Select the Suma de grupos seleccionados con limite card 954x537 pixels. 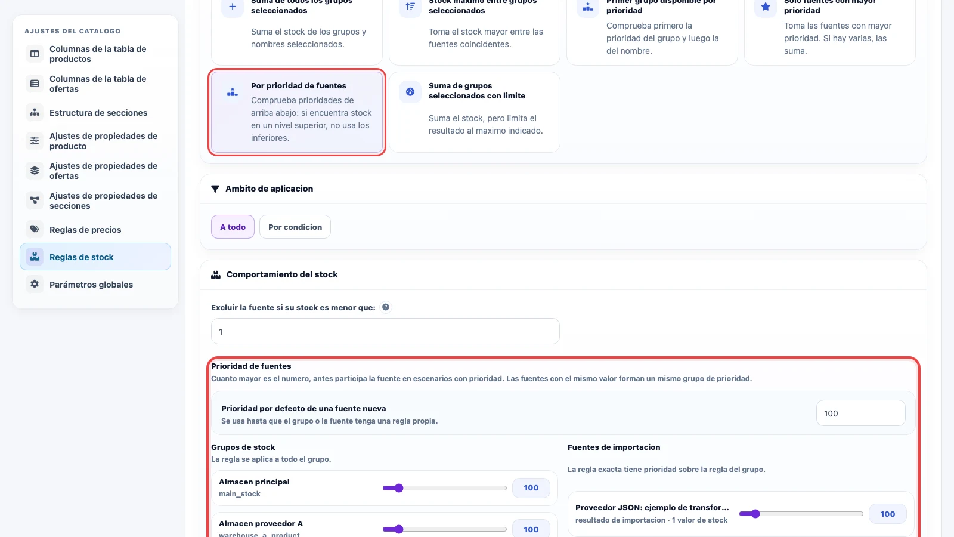pos(475,112)
